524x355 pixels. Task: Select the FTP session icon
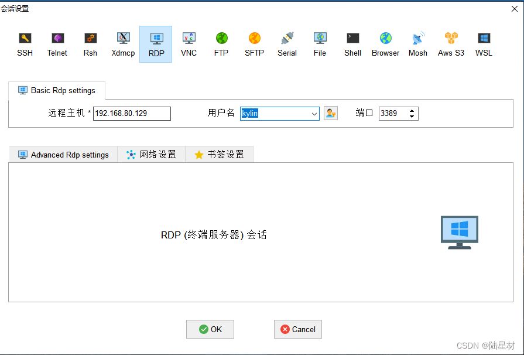point(221,45)
